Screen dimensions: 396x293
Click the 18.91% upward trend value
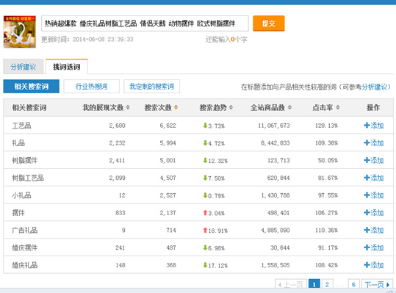coord(215,231)
